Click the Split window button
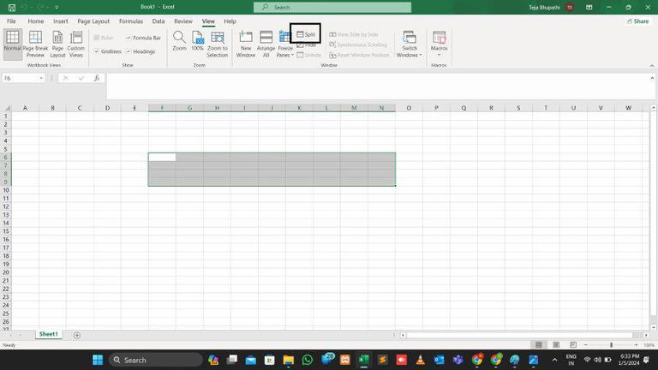 click(306, 34)
